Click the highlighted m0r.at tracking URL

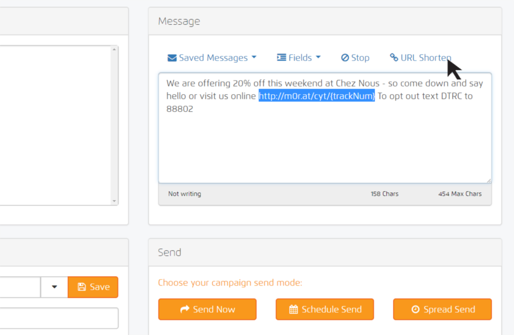tap(317, 96)
